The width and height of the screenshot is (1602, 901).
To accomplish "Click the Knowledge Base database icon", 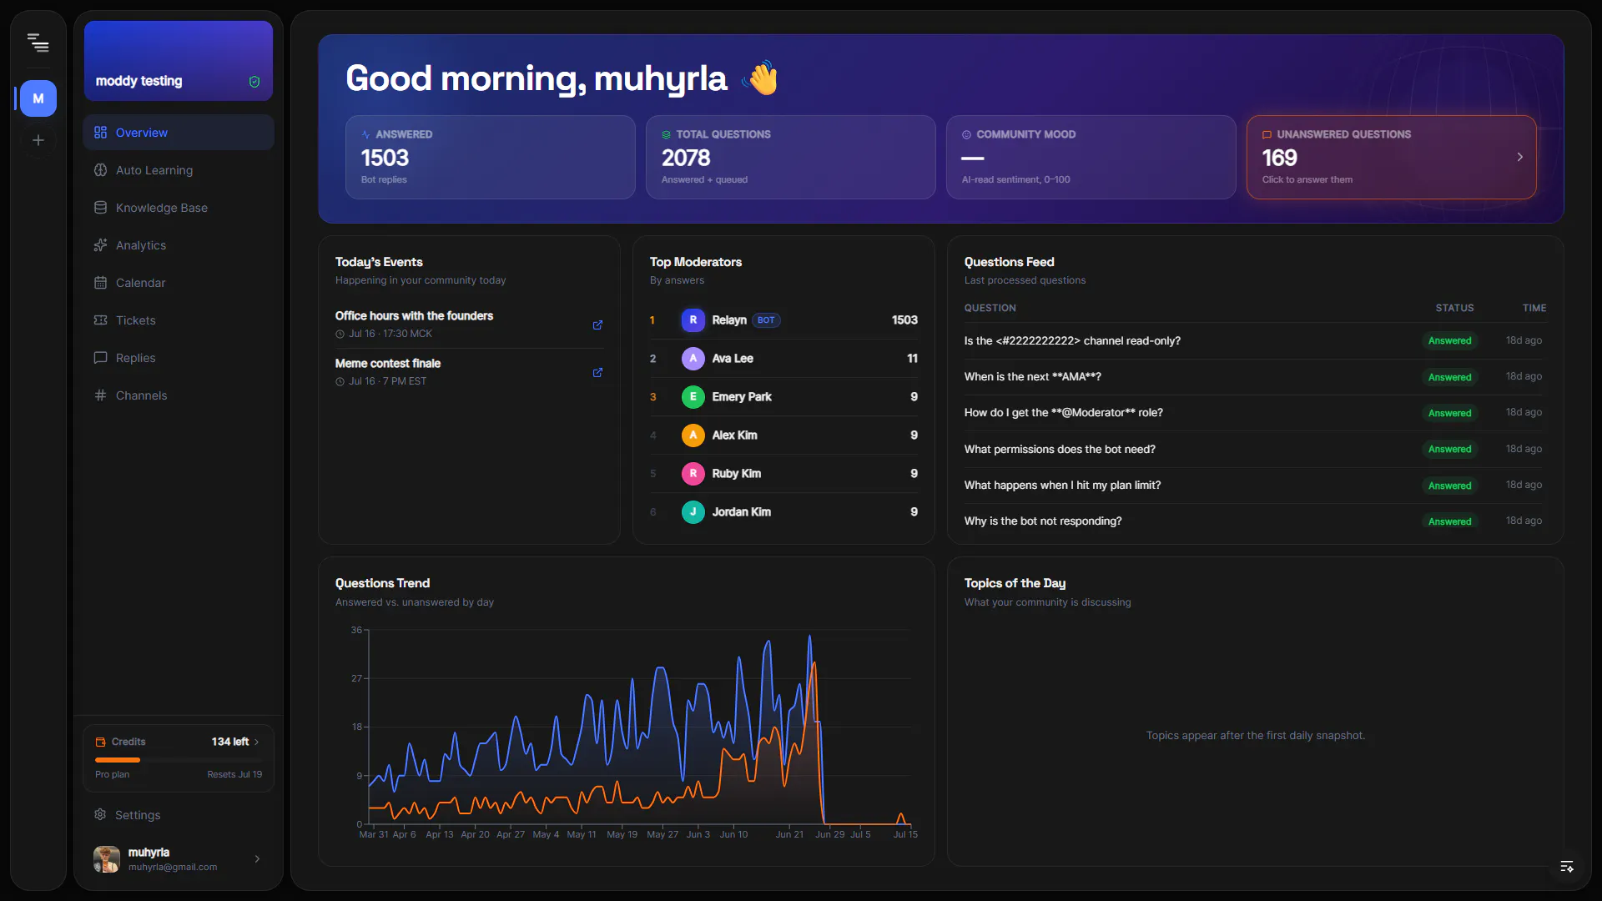I will (x=100, y=208).
